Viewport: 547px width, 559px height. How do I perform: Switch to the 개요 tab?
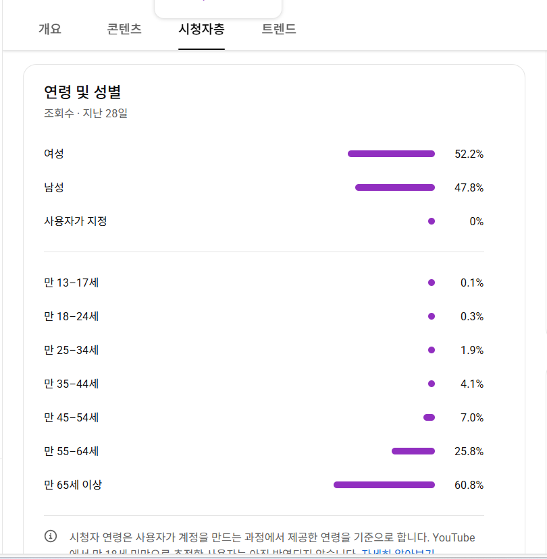pos(50,29)
